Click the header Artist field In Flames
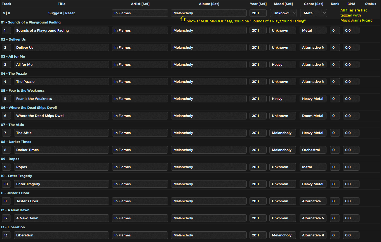Viewport: 381px width, 242px height. pyautogui.click(x=140, y=13)
